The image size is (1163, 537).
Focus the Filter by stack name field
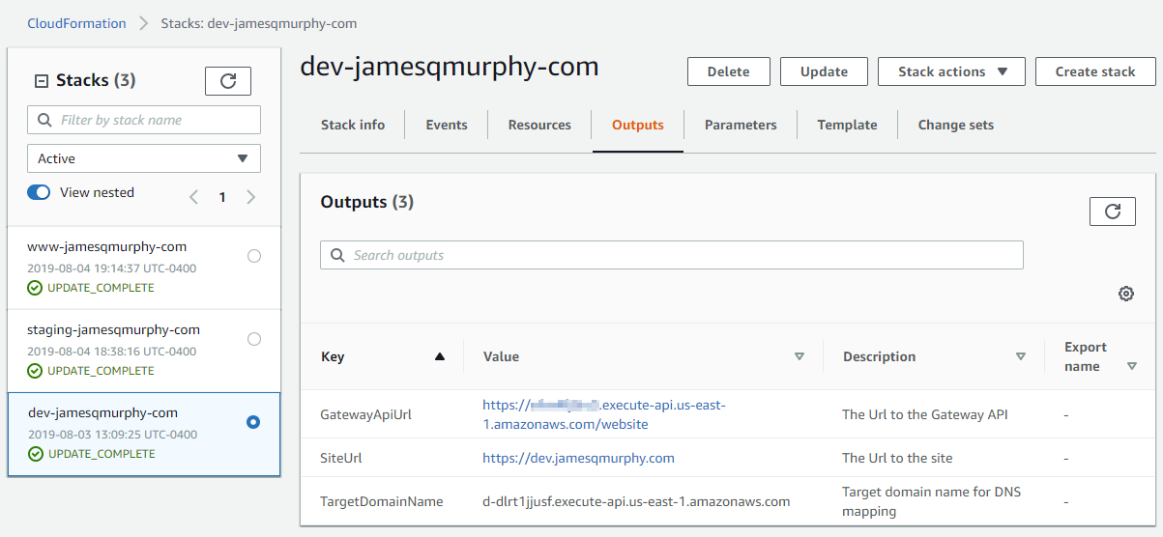tap(144, 120)
